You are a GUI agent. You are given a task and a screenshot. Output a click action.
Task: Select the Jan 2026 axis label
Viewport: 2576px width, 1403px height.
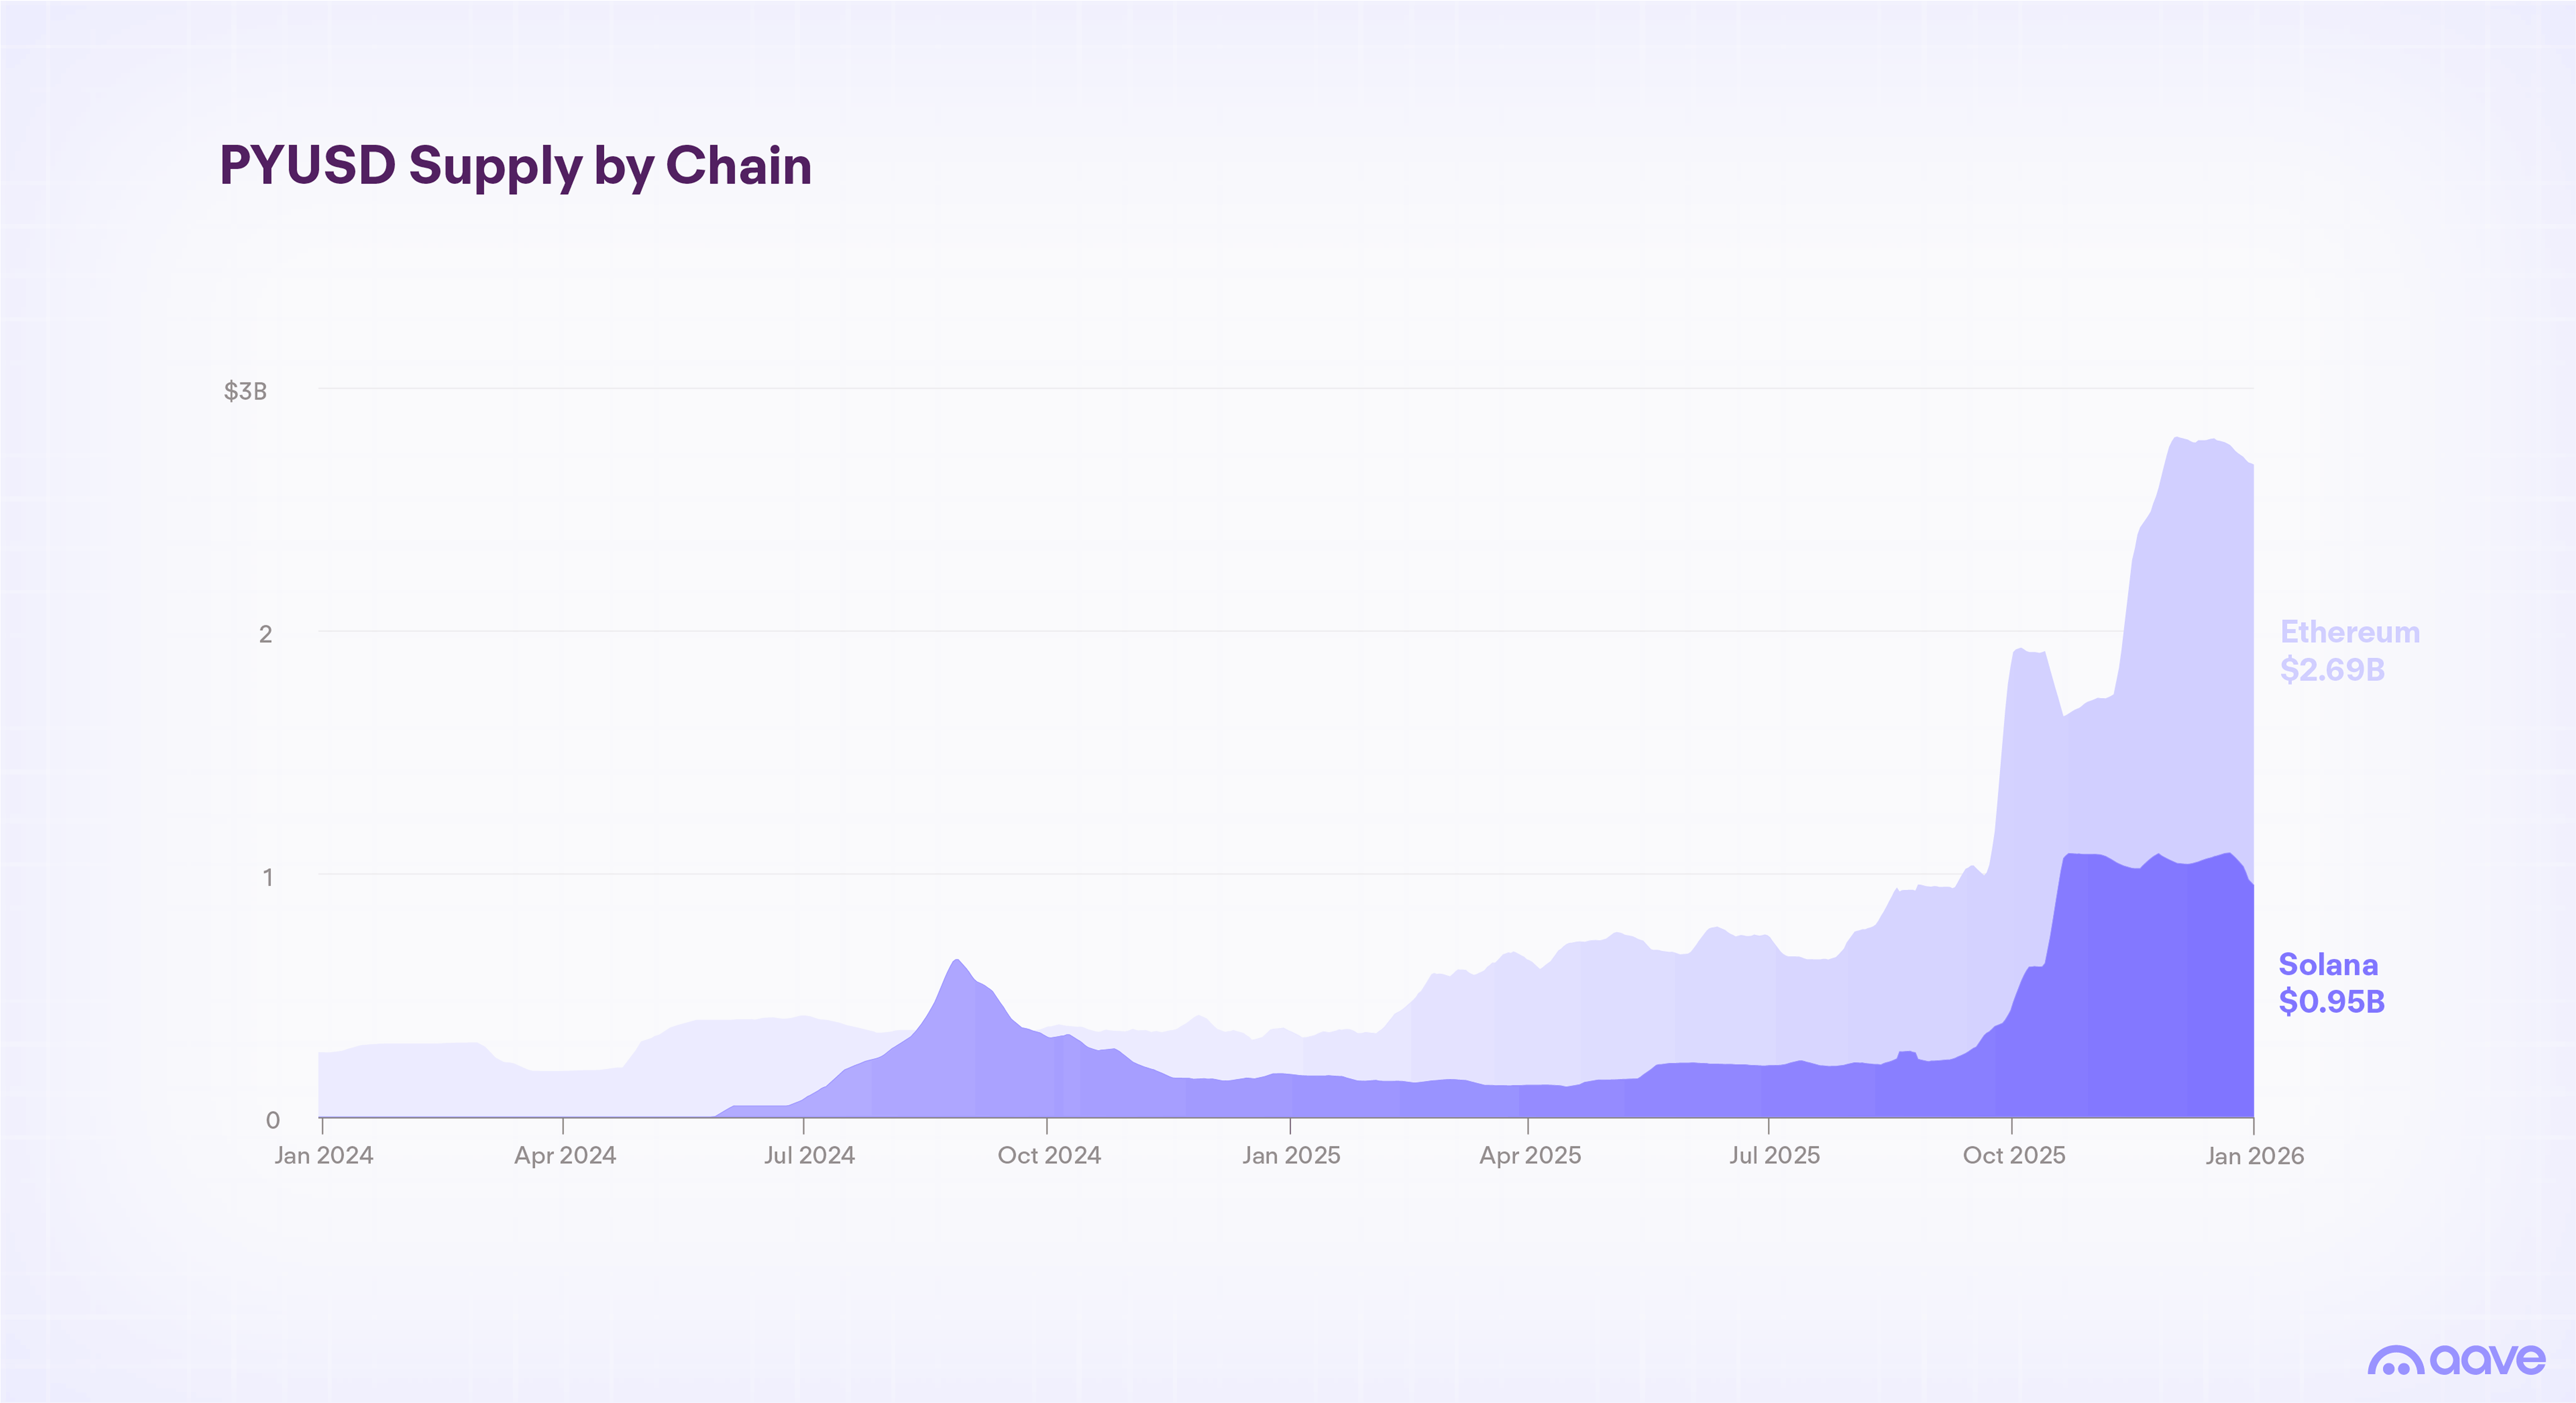[2254, 1155]
